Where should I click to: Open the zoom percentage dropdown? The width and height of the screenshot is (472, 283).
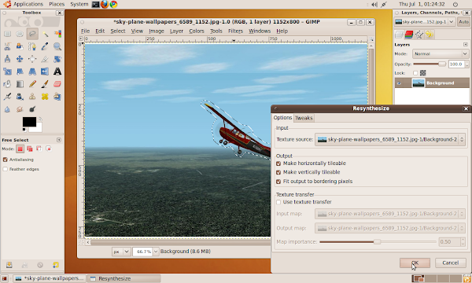click(x=155, y=252)
